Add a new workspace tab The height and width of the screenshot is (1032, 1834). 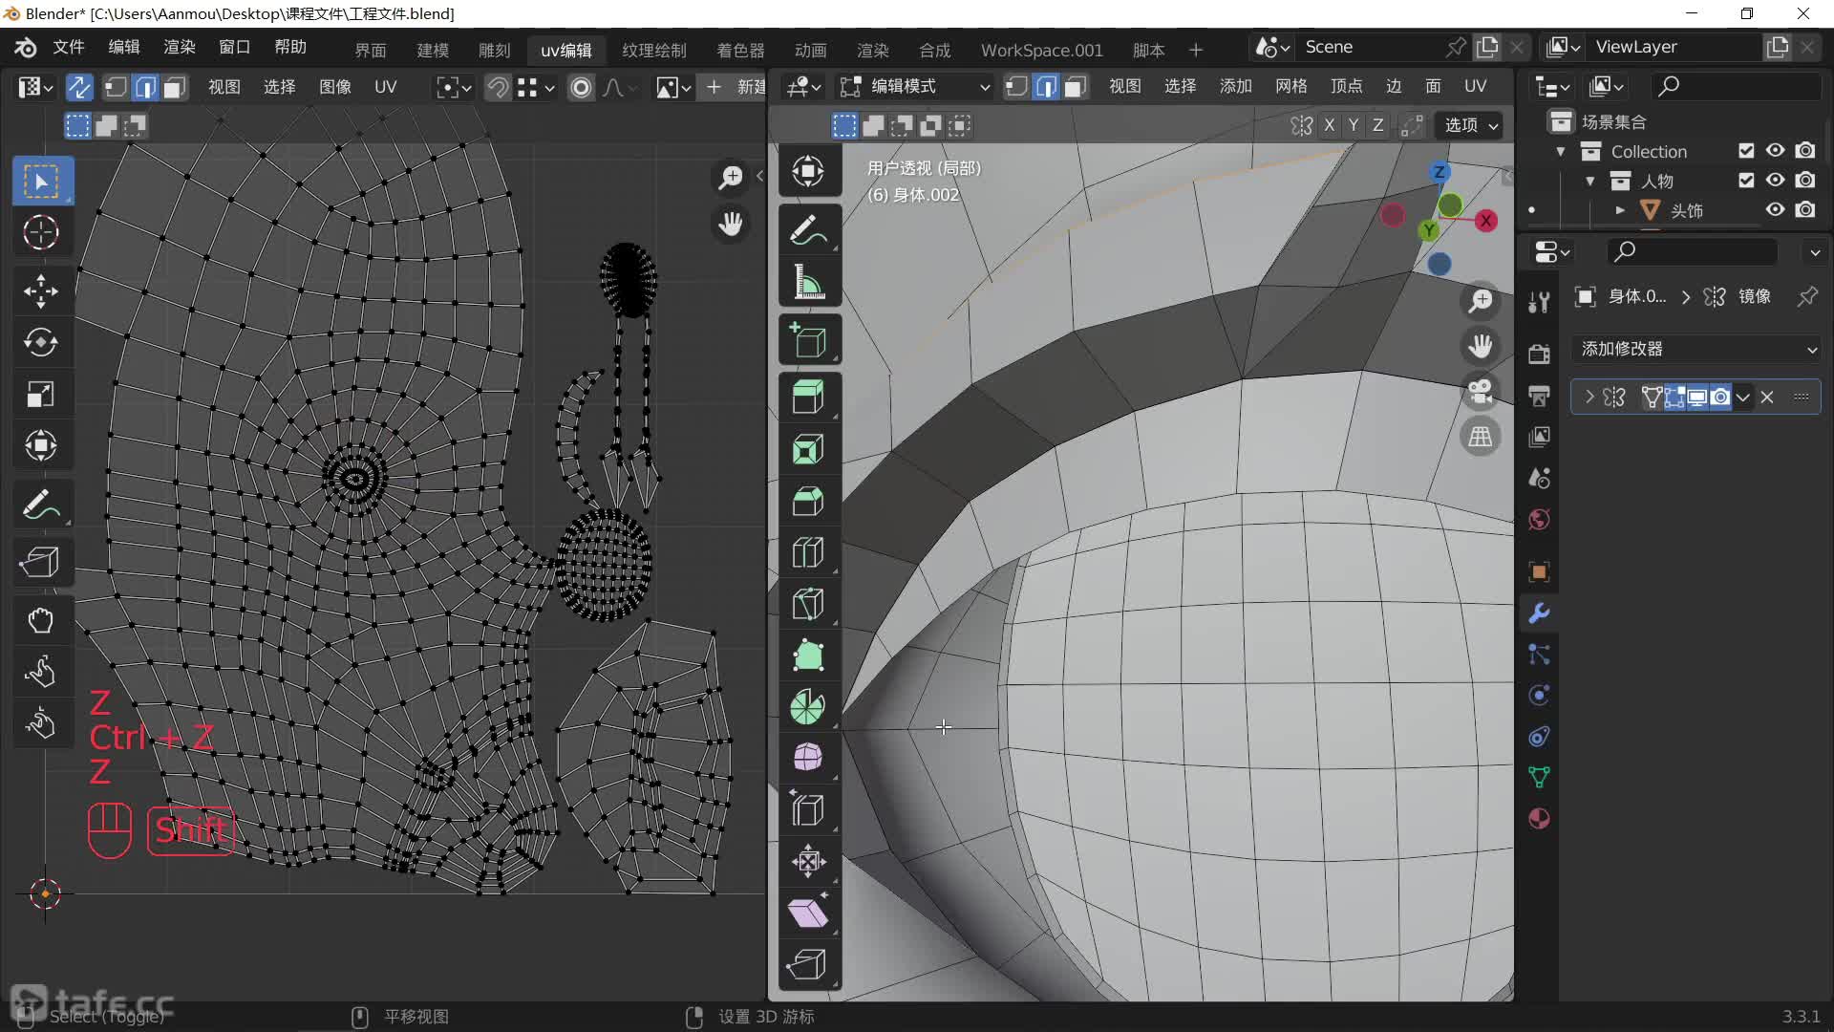coord(1196,50)
